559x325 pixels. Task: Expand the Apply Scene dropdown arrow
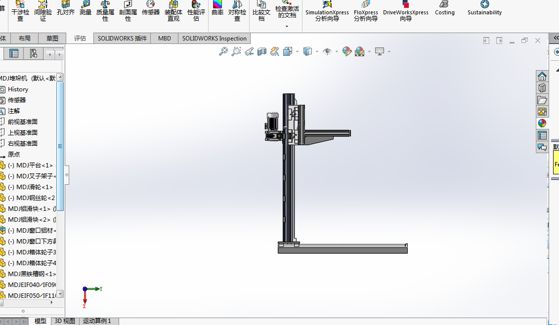(x=369, y=52)
